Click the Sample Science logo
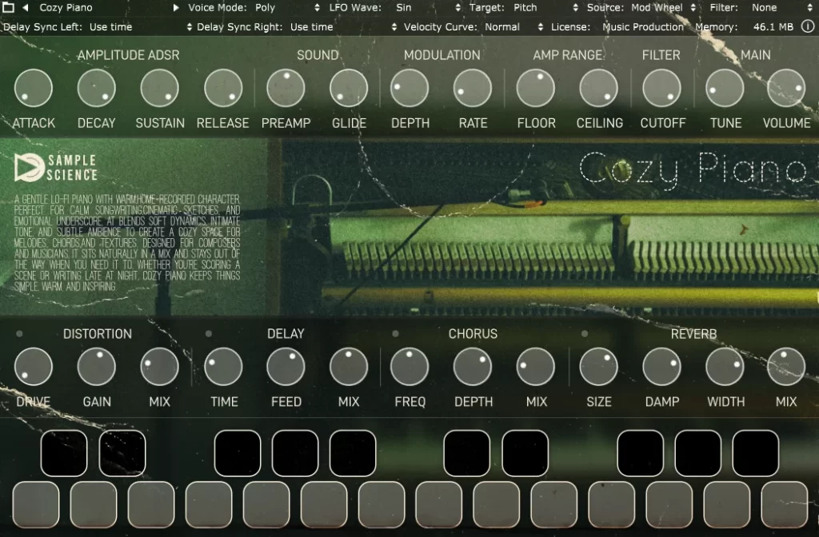 pyautogui.click(x=56, y=168)
